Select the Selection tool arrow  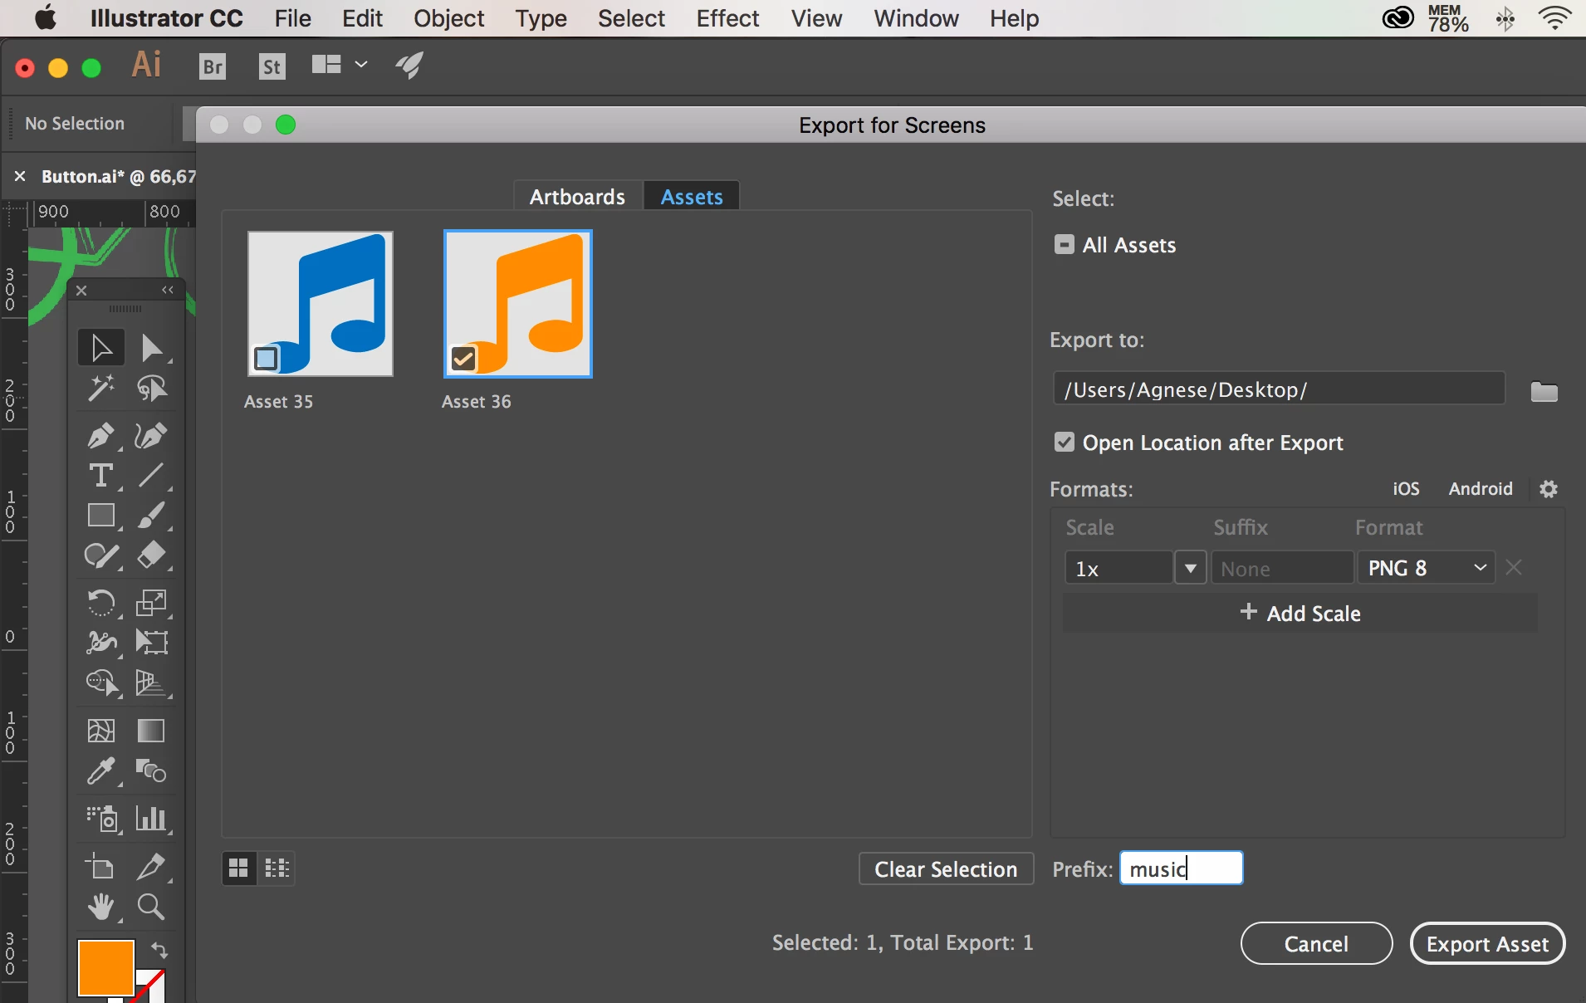coord(101,348)
